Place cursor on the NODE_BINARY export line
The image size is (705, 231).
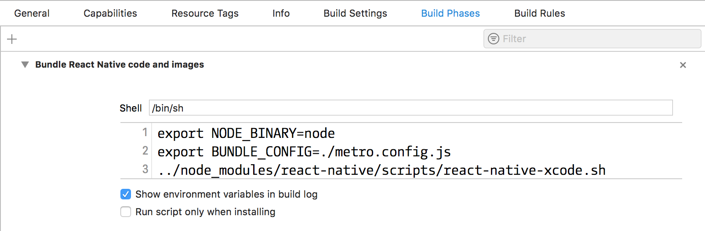pyautogui.click(x=246, y=133)
